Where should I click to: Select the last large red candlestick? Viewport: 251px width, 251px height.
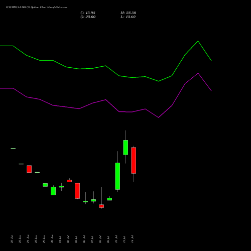tap(134, 160)
